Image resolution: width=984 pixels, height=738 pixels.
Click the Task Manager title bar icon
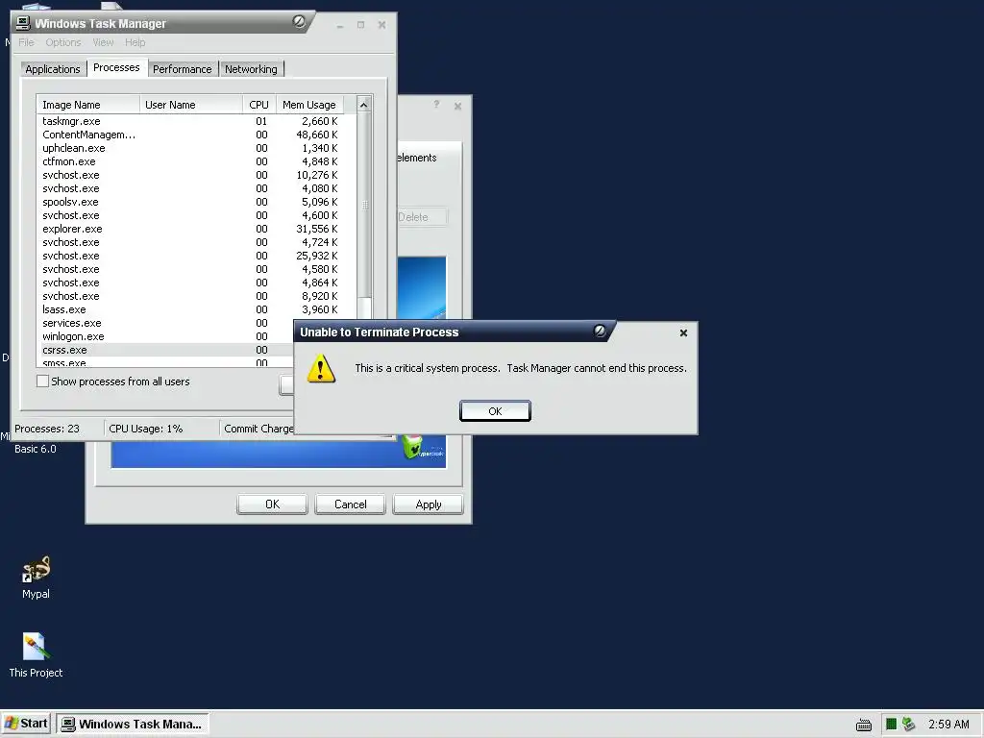pos(23,24)
